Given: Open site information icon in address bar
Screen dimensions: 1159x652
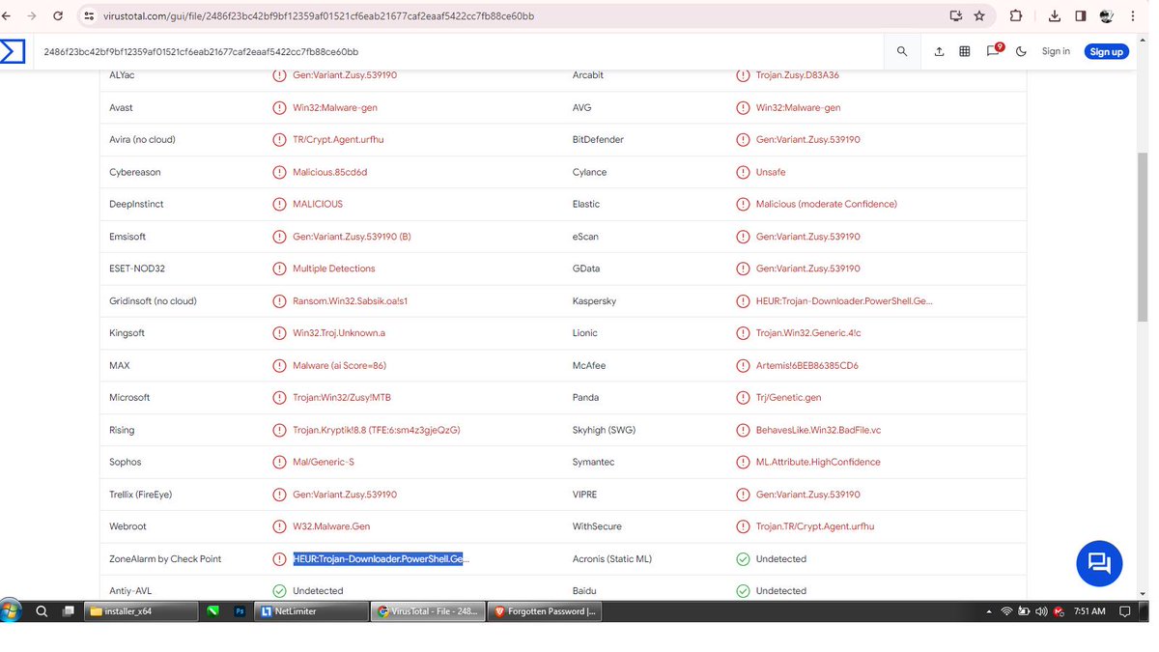Looking at the screenshot, I should pos(89,16).
